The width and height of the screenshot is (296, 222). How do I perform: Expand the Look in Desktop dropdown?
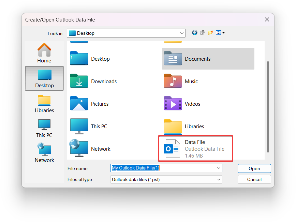[x=182, y=33]
